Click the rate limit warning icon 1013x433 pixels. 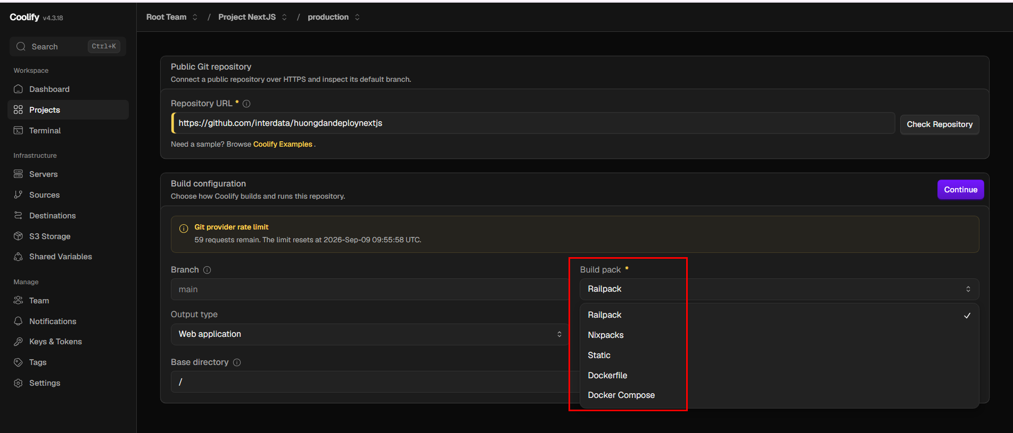pyautogui.click(x=184, y=228)
